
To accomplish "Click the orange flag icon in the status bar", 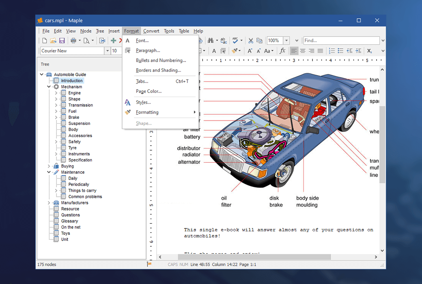I will 149,265.
